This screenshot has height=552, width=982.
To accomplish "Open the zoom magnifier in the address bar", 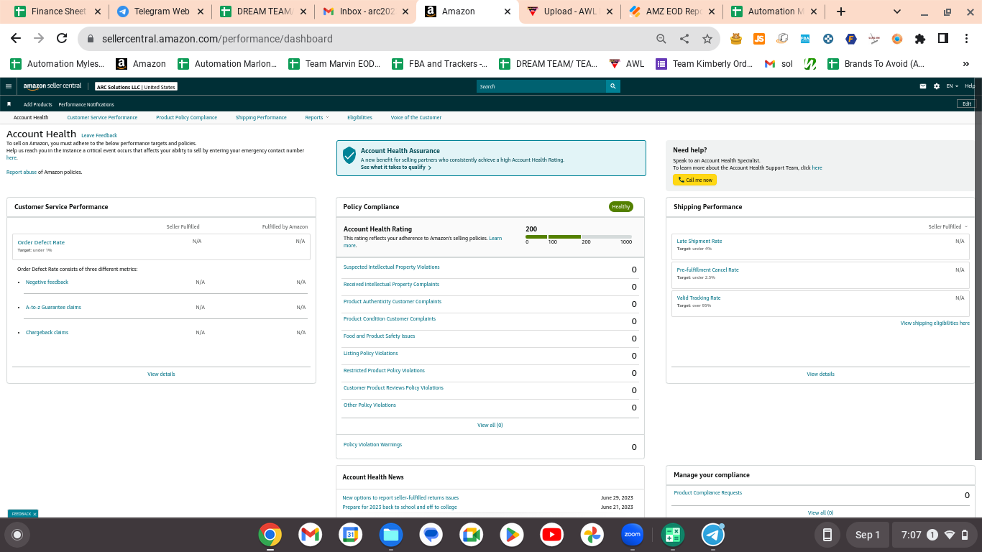I will pyautogui.click(x=661, y=39).
